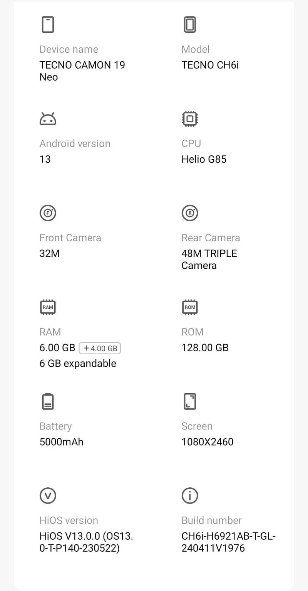Tap the Build number info icon
Screen dimensions: 308x591
[x=190, y=495]
